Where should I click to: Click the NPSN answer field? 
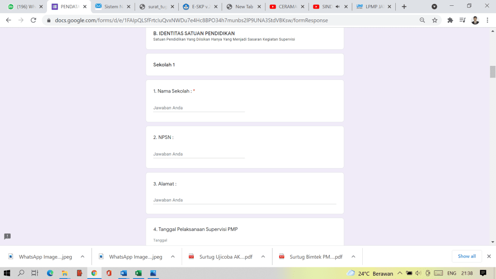[x=199, y=154]
